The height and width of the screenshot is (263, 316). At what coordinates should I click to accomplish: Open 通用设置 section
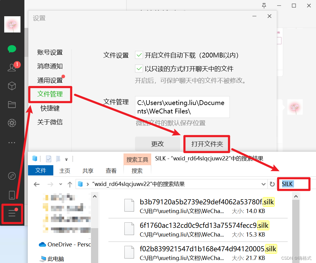(50, 80)
